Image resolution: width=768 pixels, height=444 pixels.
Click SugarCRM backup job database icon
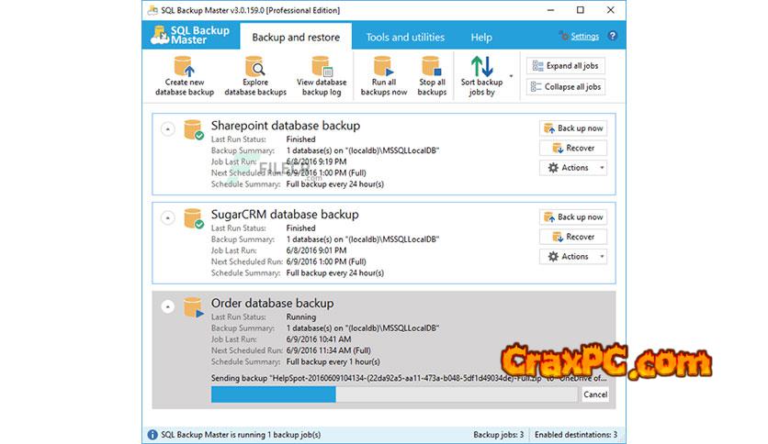194,218
